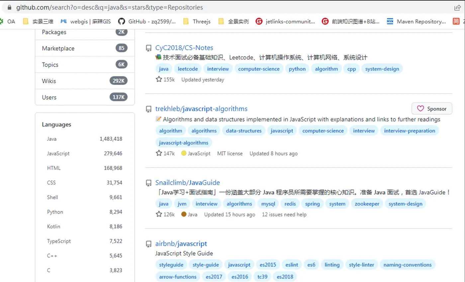
Task: Click JavaScript Style Guide description
Action: pos(184,253)
